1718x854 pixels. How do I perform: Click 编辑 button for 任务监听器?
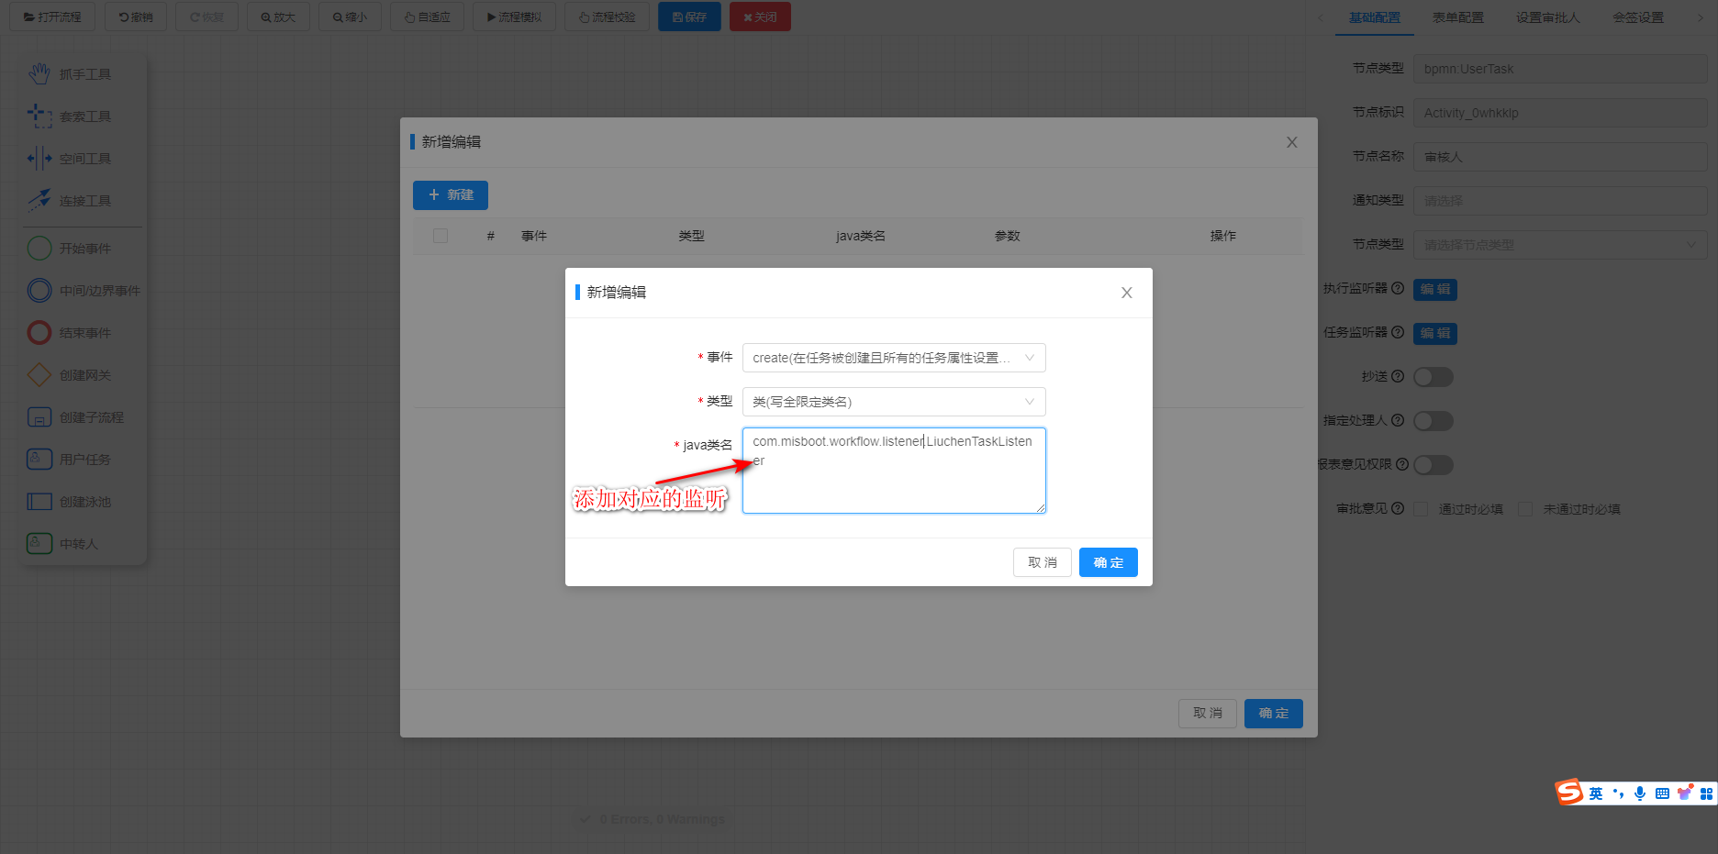pos(1435,333)
